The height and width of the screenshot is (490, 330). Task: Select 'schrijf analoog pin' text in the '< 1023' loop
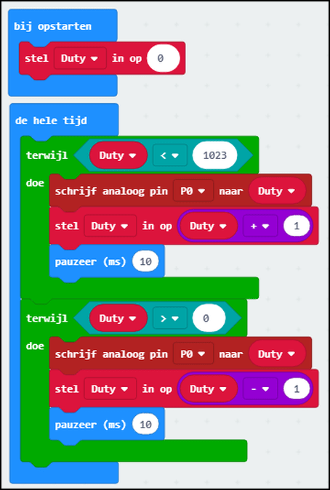(x=111, y=191)
